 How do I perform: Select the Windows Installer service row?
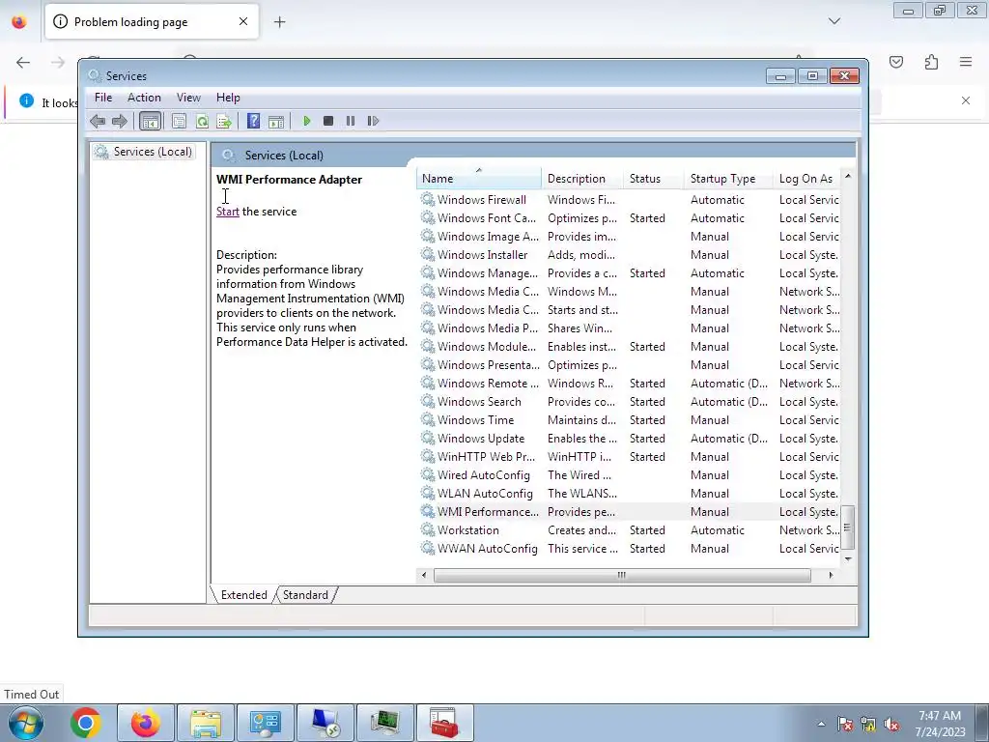point(629,255)
